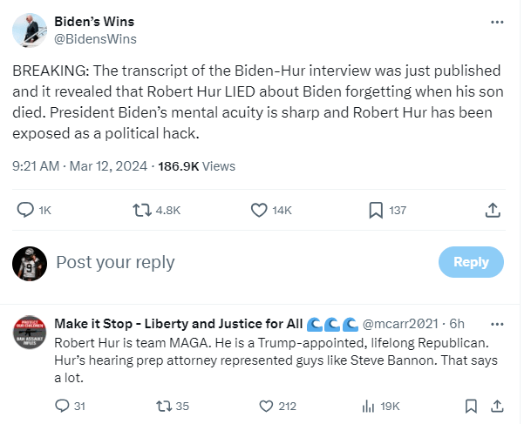531x424 pixels.
Task: Retweet the Make it Stop comment
Action: [162, 406]
